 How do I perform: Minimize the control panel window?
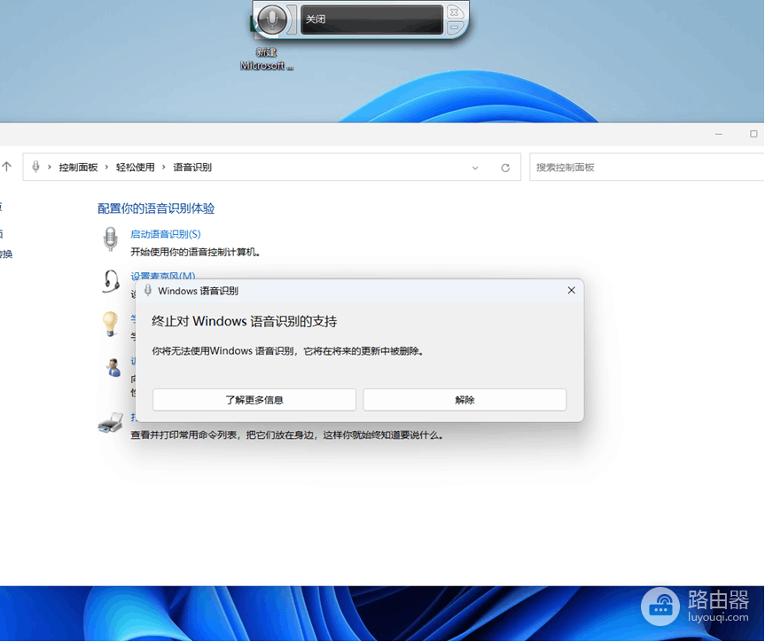tap(719, 134)
